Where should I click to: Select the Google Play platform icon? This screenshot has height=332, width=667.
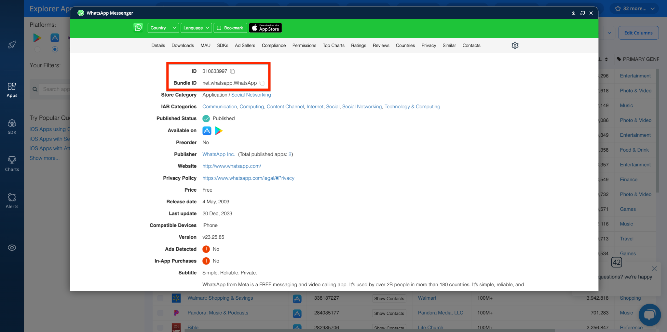37,38
